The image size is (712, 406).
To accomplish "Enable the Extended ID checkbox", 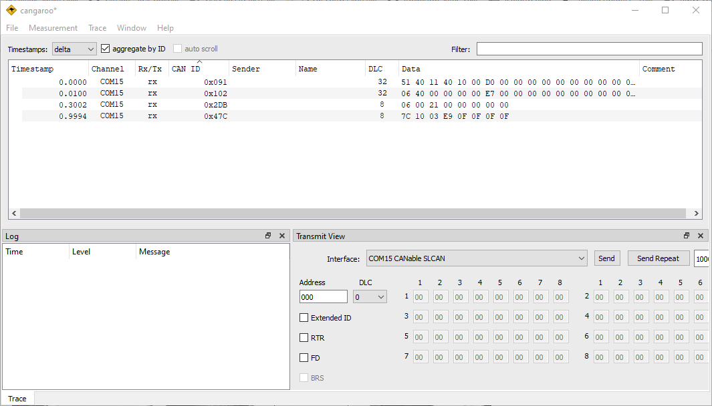I will tap(304, 318).
